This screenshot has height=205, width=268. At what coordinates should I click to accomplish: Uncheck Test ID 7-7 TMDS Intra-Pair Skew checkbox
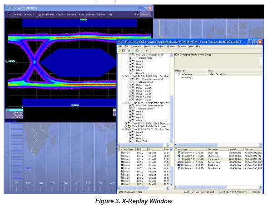tap(127, 103)
